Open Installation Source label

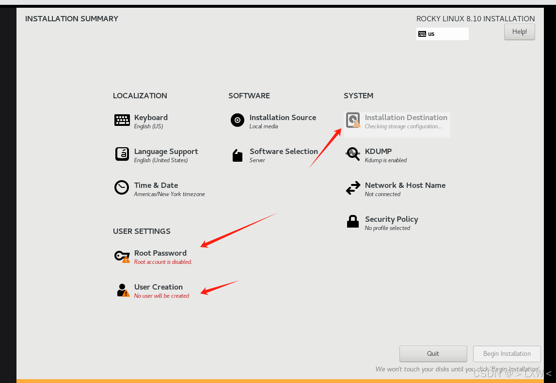point(283,117)
